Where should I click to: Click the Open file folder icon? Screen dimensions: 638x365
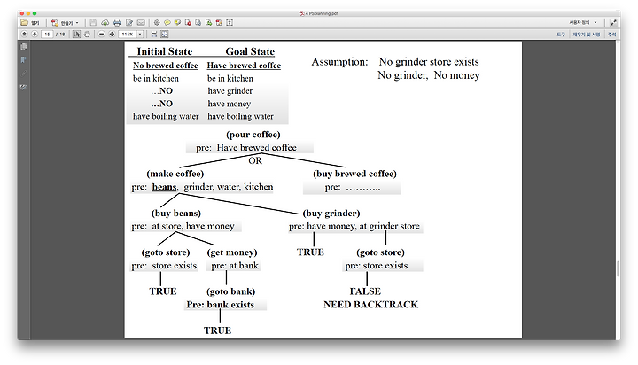(x=25, y=23)
